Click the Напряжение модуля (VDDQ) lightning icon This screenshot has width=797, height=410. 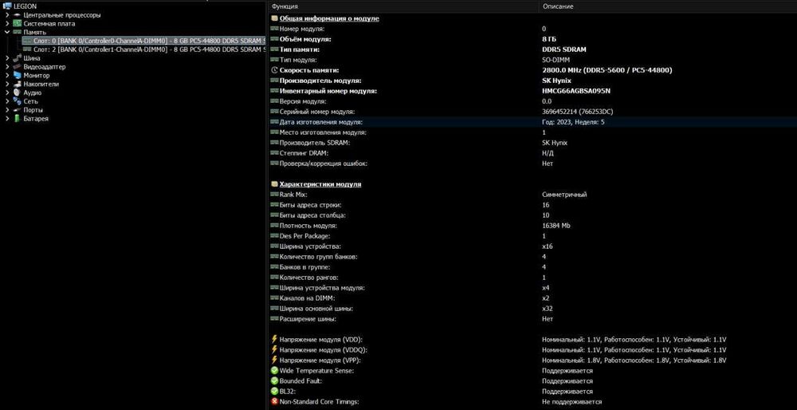[x=274, y=350]
